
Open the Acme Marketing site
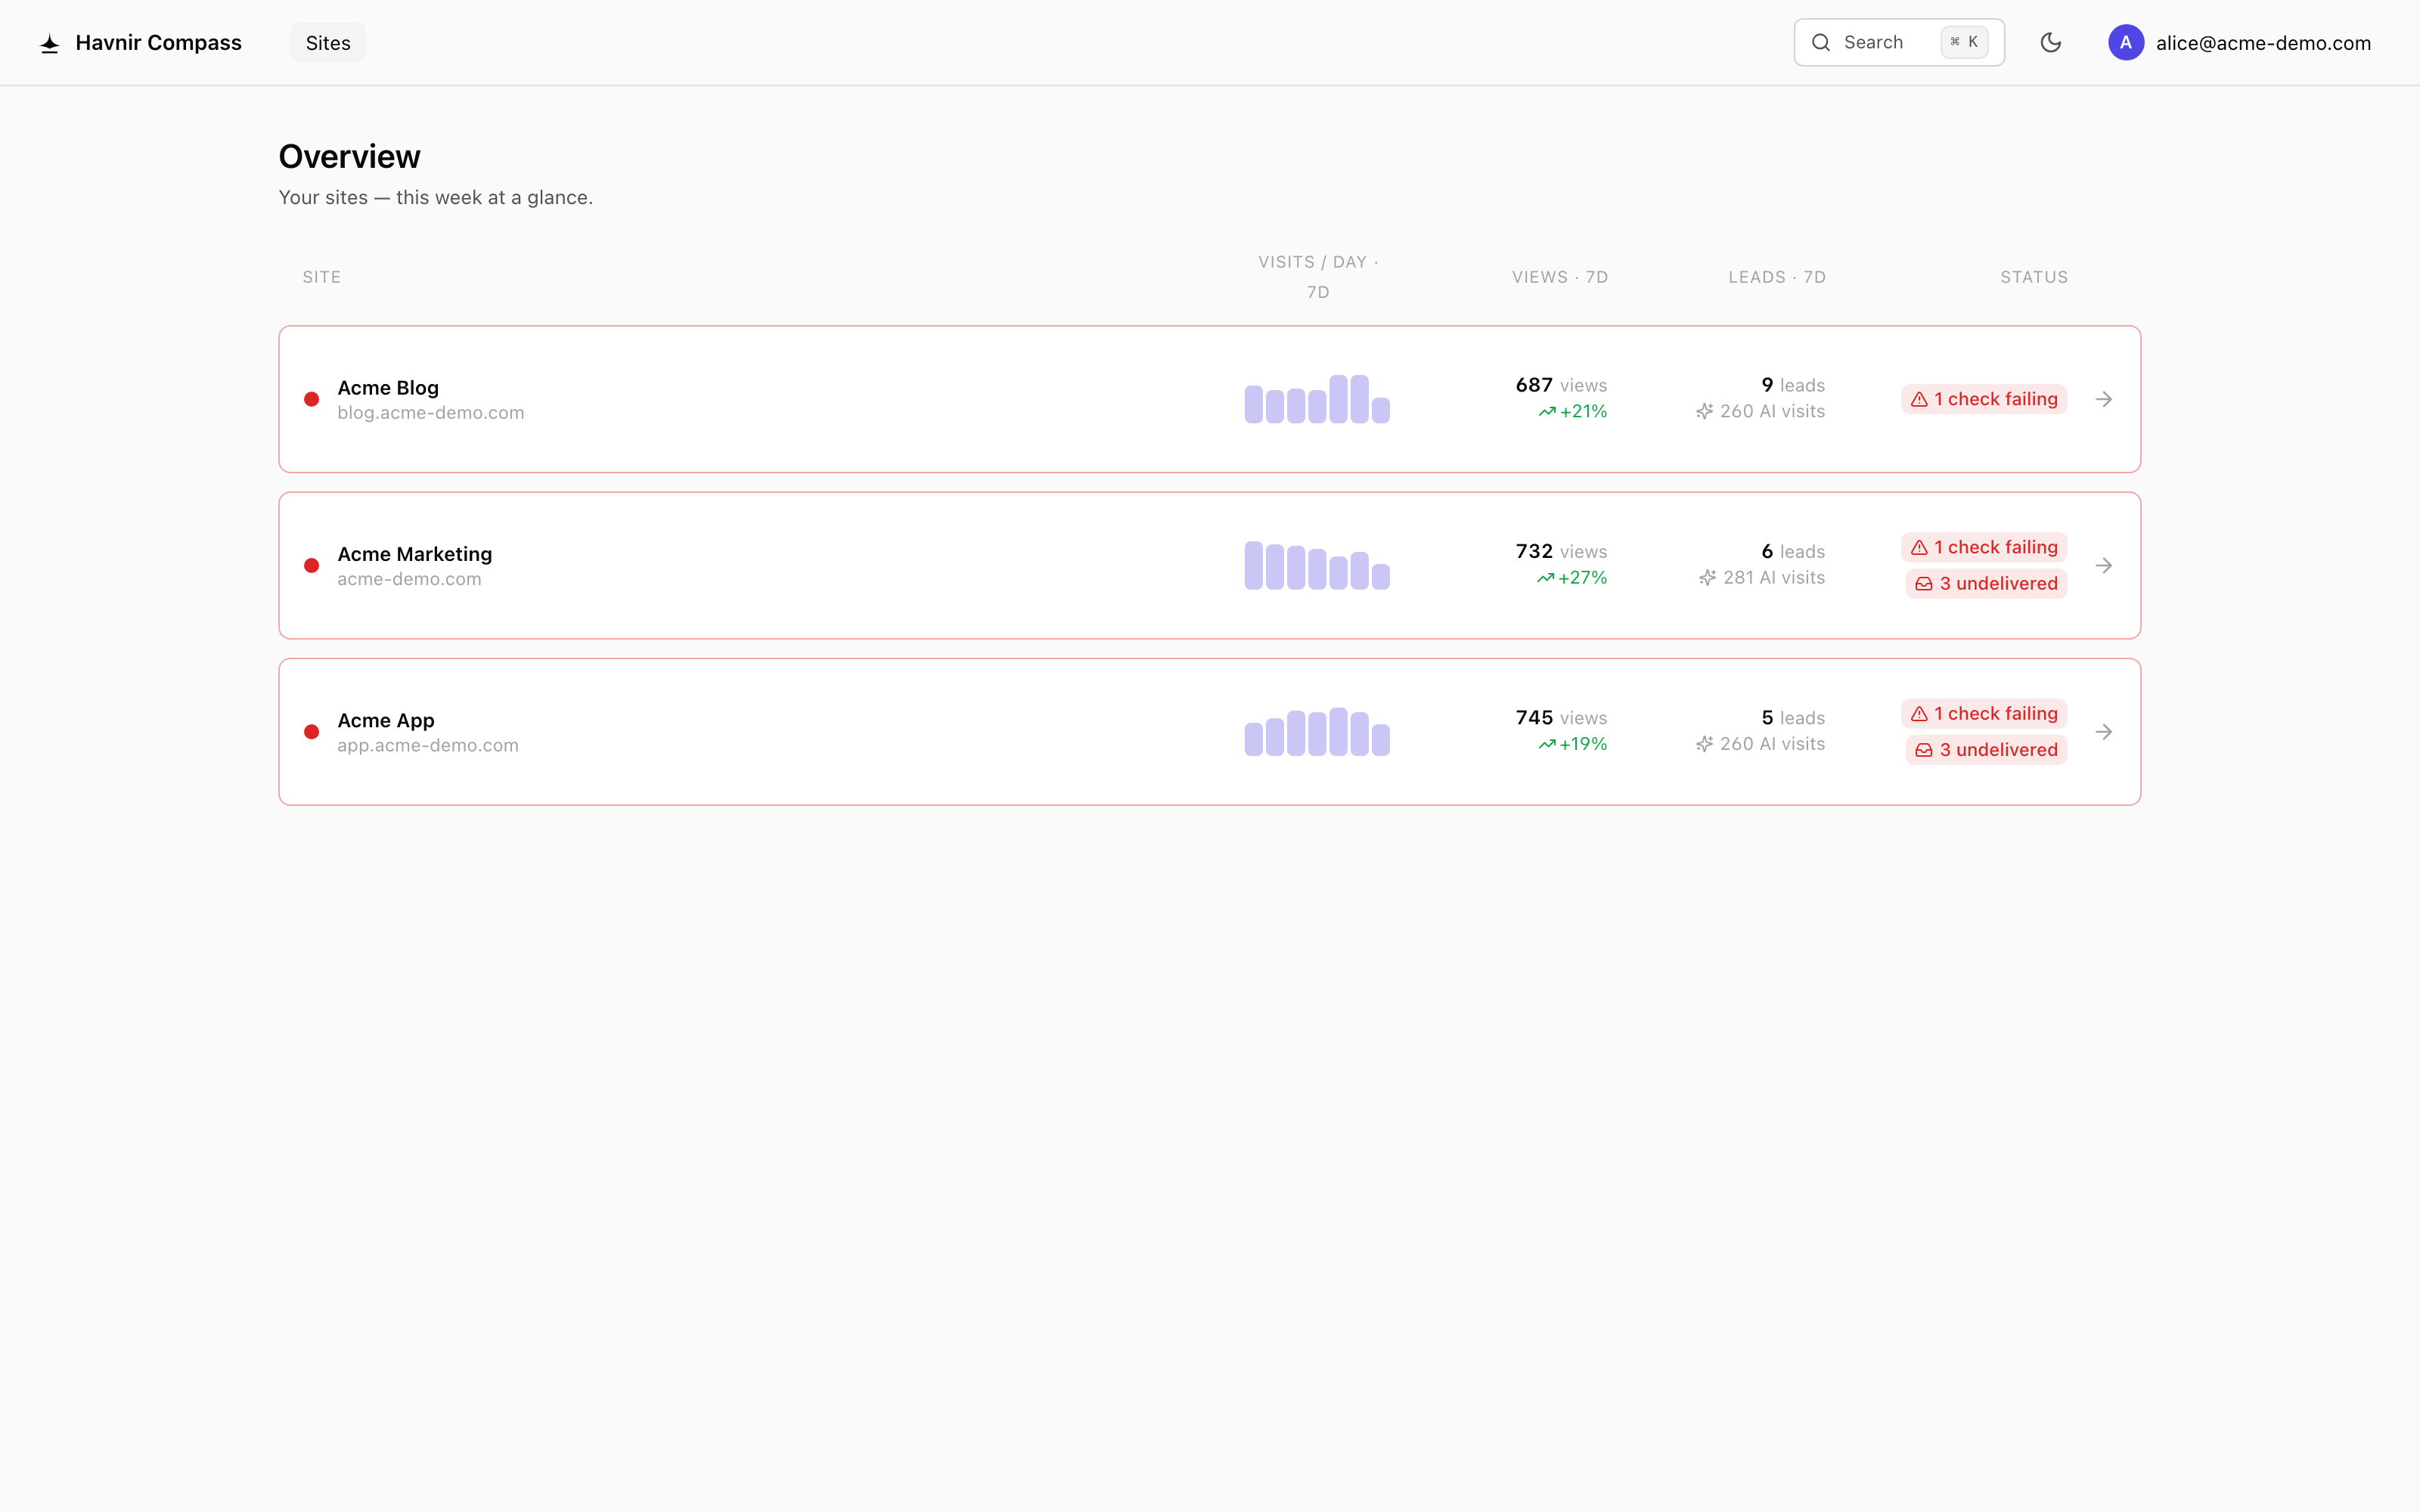[415, 554]
